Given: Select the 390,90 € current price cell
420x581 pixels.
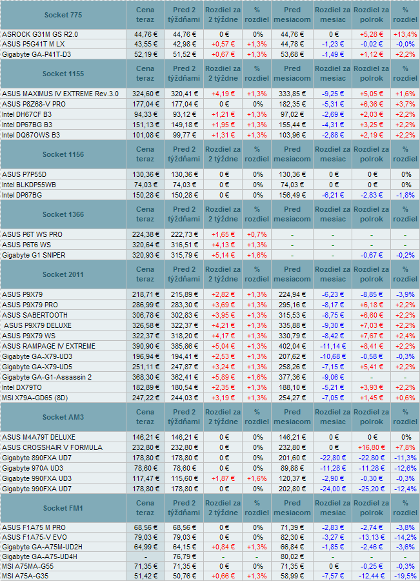Looking at the screenshot, I should pos(146,347).
